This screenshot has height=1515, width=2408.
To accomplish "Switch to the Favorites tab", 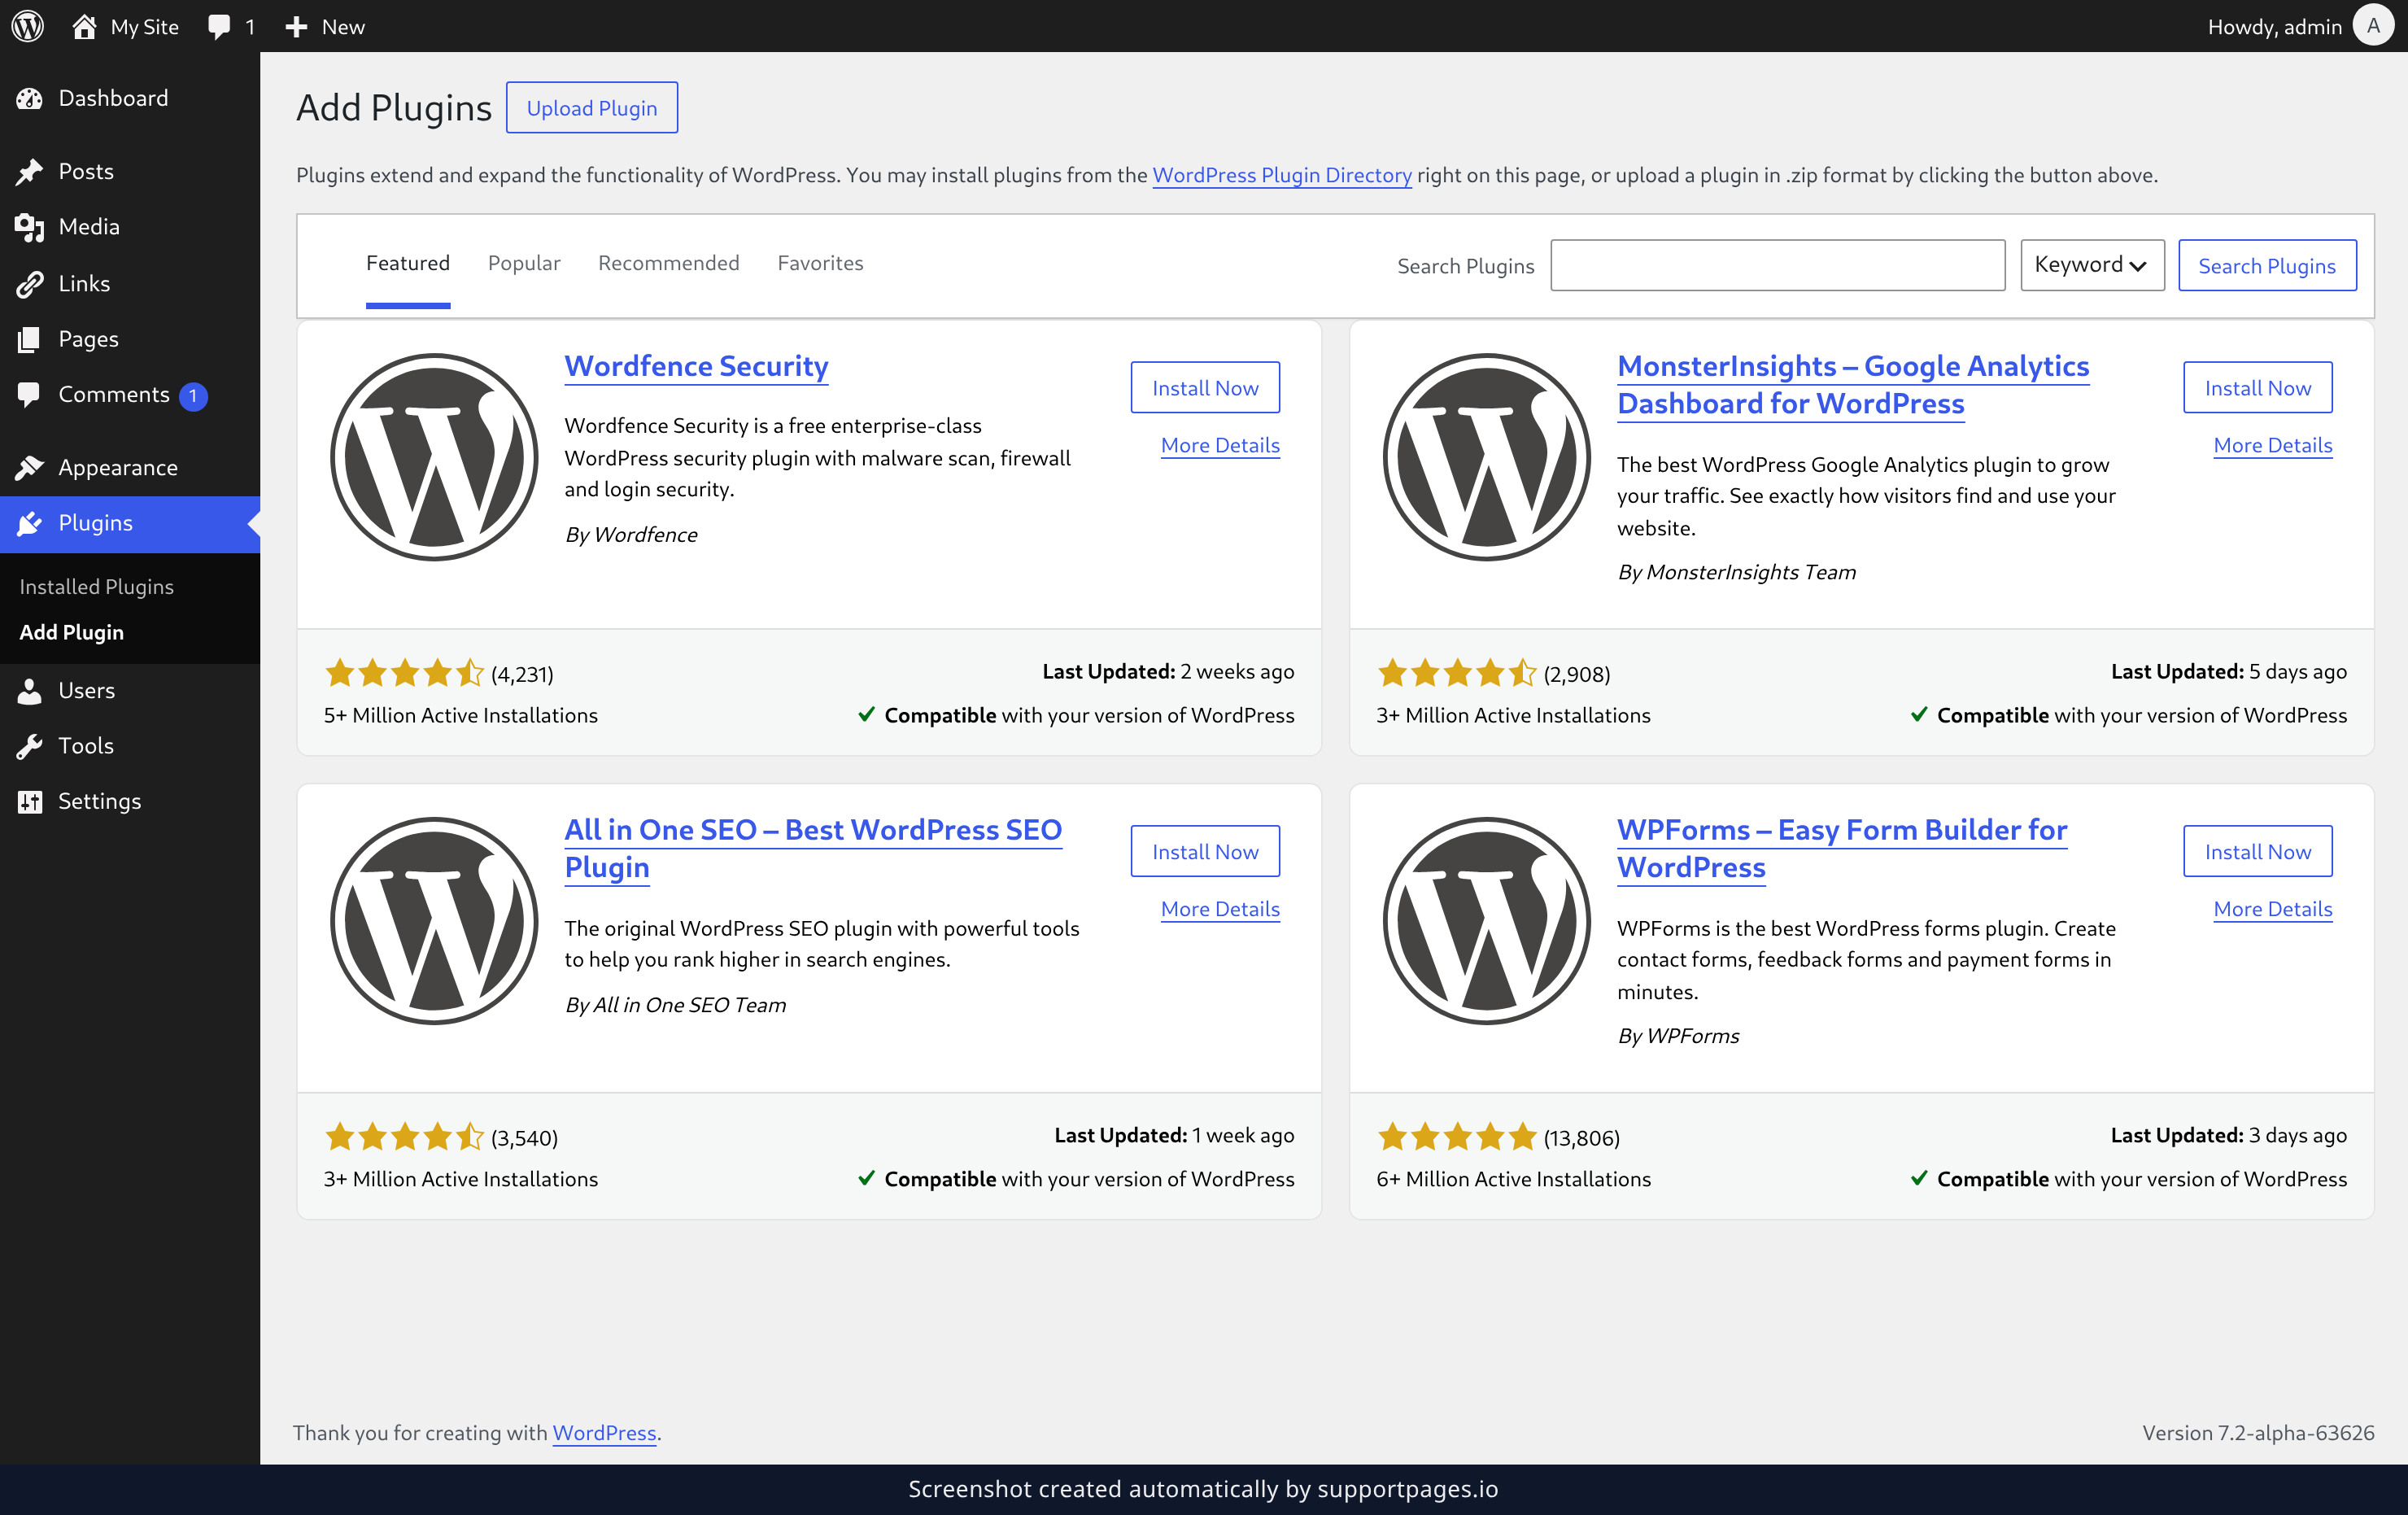I will pos(820,263).
